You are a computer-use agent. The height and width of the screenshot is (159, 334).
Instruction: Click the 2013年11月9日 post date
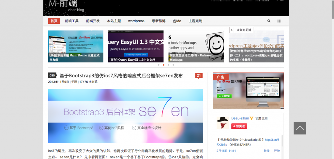pyautogui.click(x=58, y=82)
